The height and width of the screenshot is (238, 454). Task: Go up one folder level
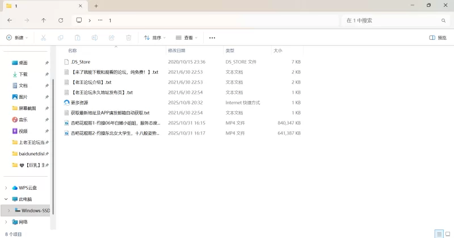44,20
